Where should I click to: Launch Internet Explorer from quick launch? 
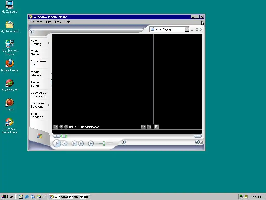27,197
